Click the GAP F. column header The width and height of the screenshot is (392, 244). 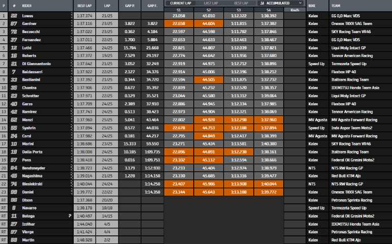point(152,6)
